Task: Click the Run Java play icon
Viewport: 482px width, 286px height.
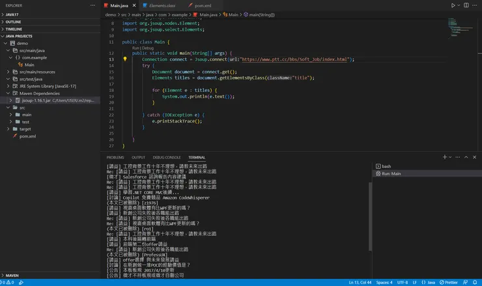Action: pyautogui.click(x=453, y=5)
